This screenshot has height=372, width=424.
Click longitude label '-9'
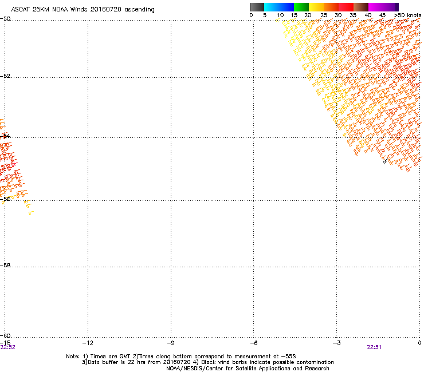(x=170, y=343)
